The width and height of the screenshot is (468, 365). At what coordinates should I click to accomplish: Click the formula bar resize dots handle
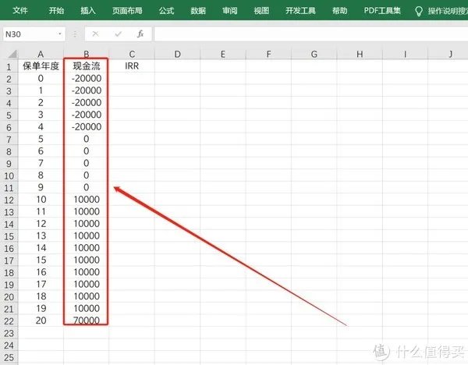75,34
